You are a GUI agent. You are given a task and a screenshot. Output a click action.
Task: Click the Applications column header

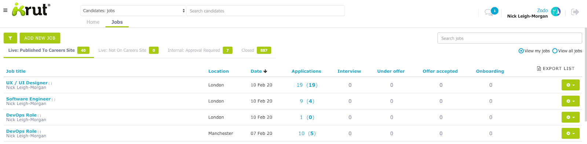pos(306,71)
